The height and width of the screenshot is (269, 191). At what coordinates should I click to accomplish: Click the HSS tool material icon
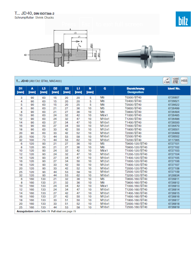tap(184, 81)
